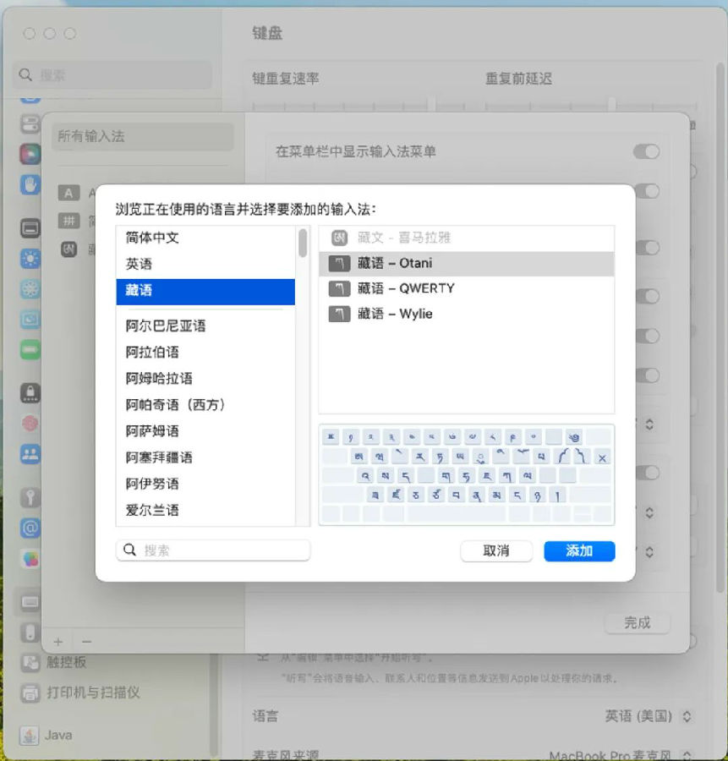The height and width of the screenshot is (761, 728).
Task: Open Lock Screen padlock sidebar icon
Action: click(30, 392)
